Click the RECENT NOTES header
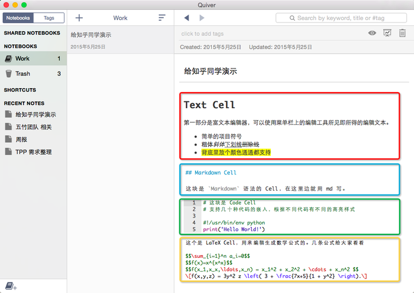Screen dimensions: 414x293 (24, 103)
